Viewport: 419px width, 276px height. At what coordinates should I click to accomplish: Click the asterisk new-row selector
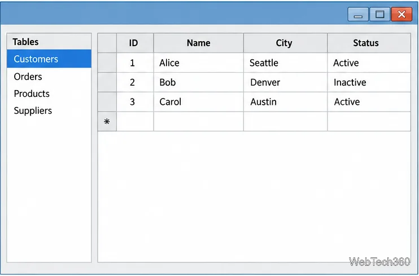tap(107, 122)
